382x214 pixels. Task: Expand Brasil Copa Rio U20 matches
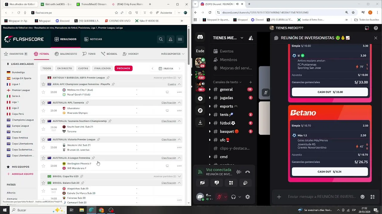(x=179, y=176)
